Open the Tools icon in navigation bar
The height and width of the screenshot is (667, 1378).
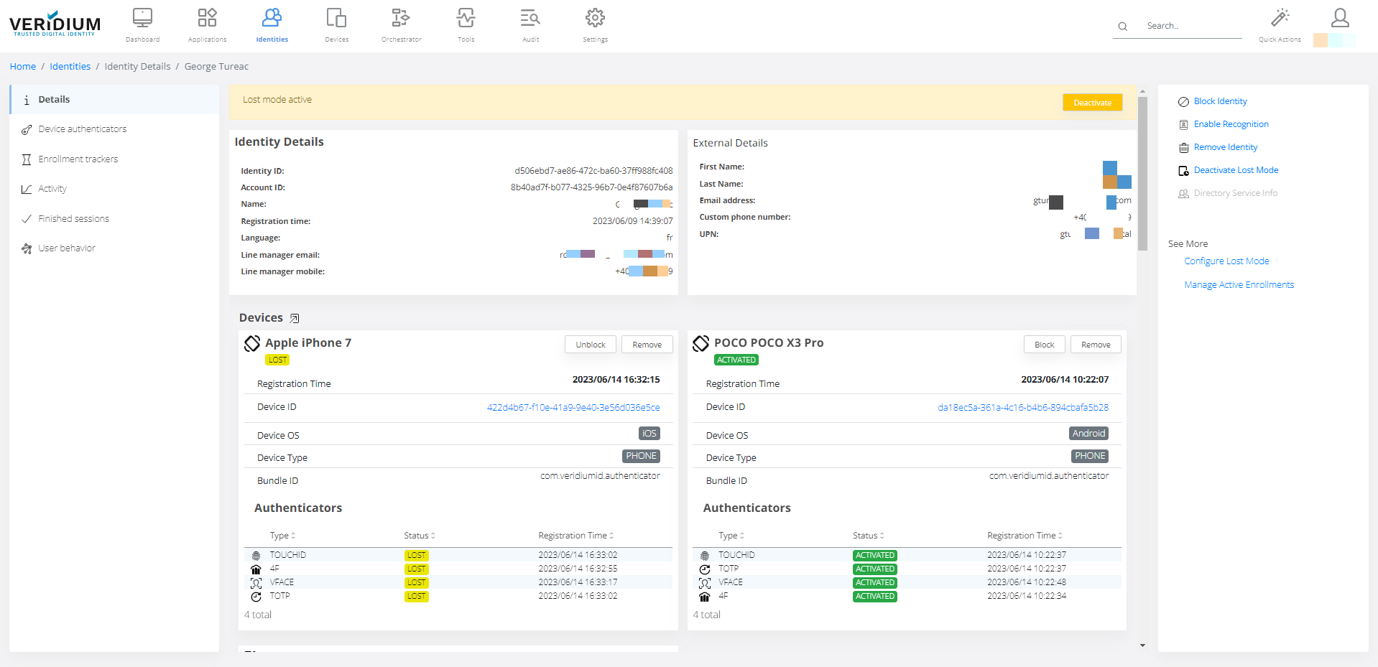(x=466, y=19)
